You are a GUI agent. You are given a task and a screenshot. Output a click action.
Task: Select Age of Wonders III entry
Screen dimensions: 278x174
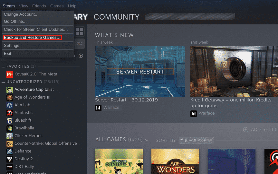[32, 97]
